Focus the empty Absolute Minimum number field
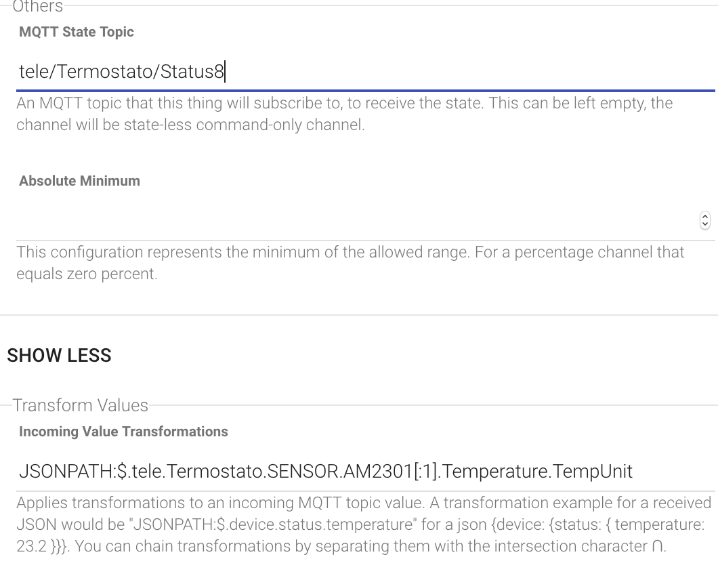Viewport: 718px width, 561px height. [x=357, y=220]
